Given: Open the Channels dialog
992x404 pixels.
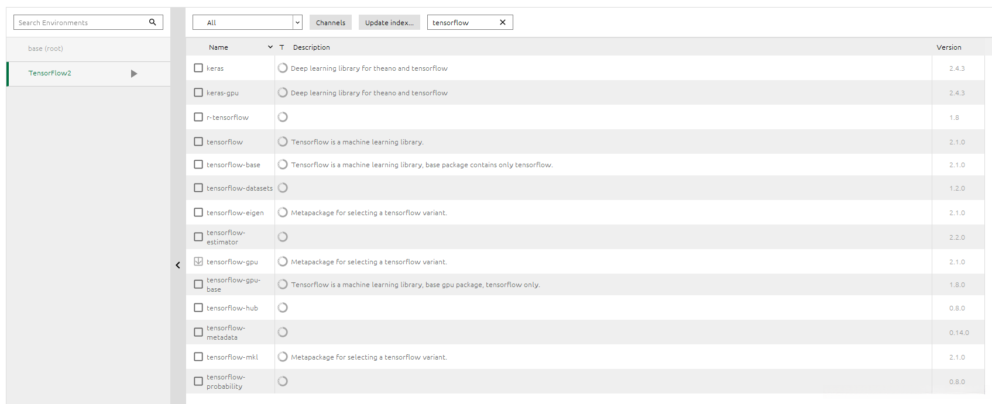Looking at the screenshot, I should (x=331, y=22).
